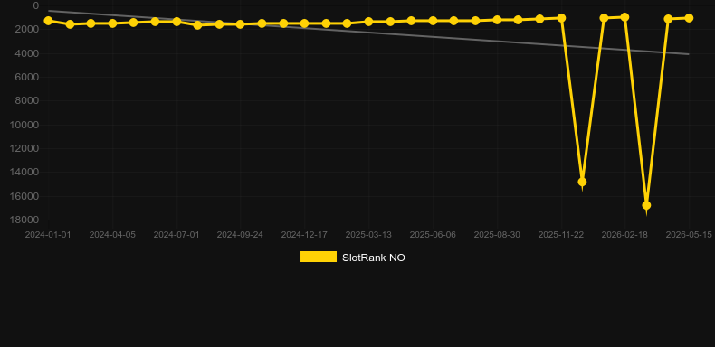This screenshot has width=715, height=347.
Task: Click the x-axis label 2024-12-17
Action: coord(304,235)
